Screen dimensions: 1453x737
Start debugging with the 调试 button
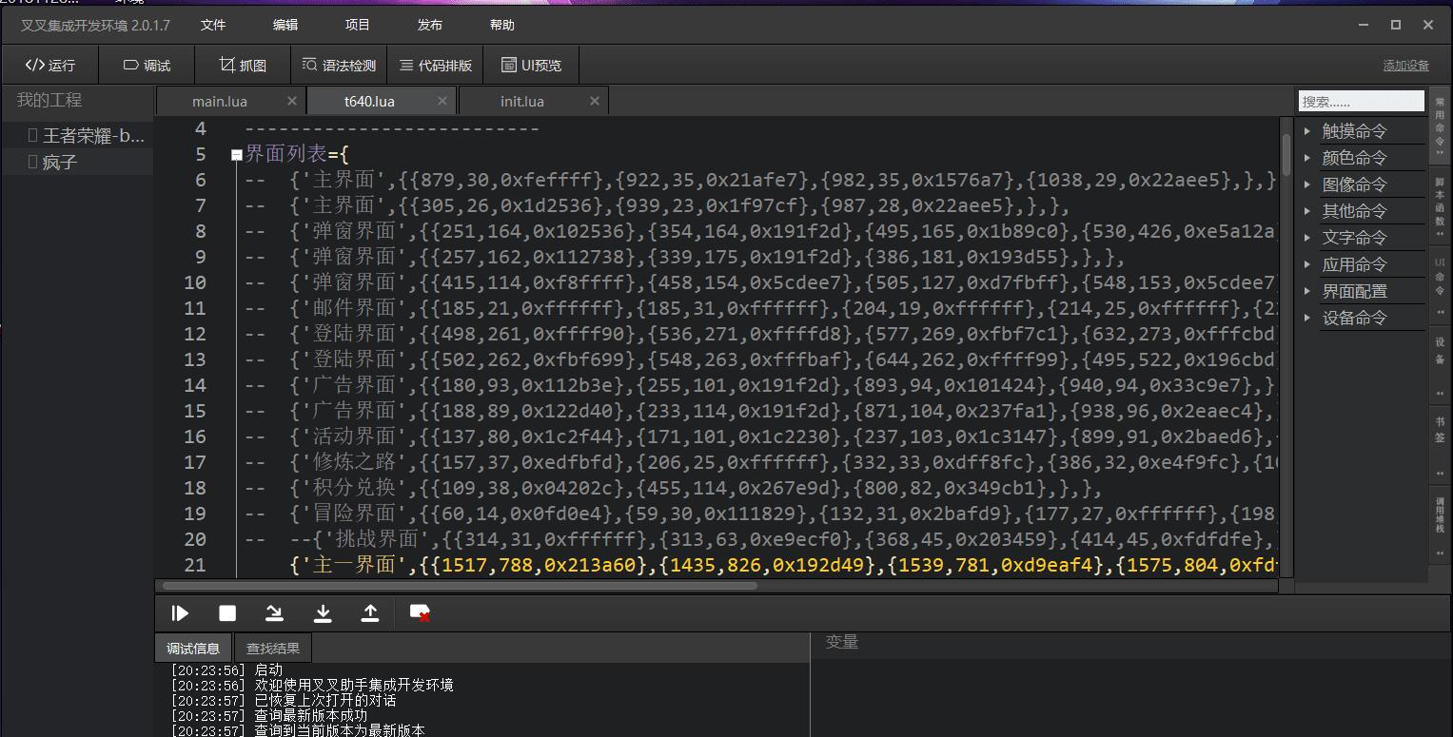tap(147, 66)
